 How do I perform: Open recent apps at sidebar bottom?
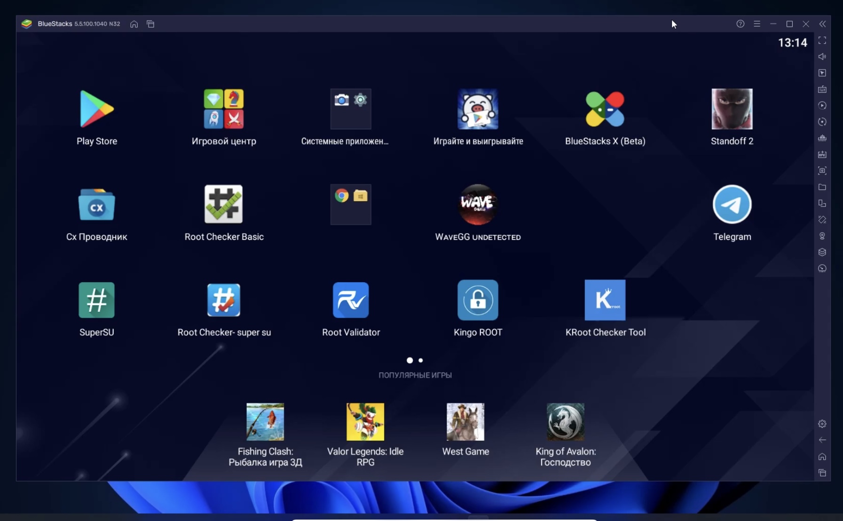pos(822,473)
